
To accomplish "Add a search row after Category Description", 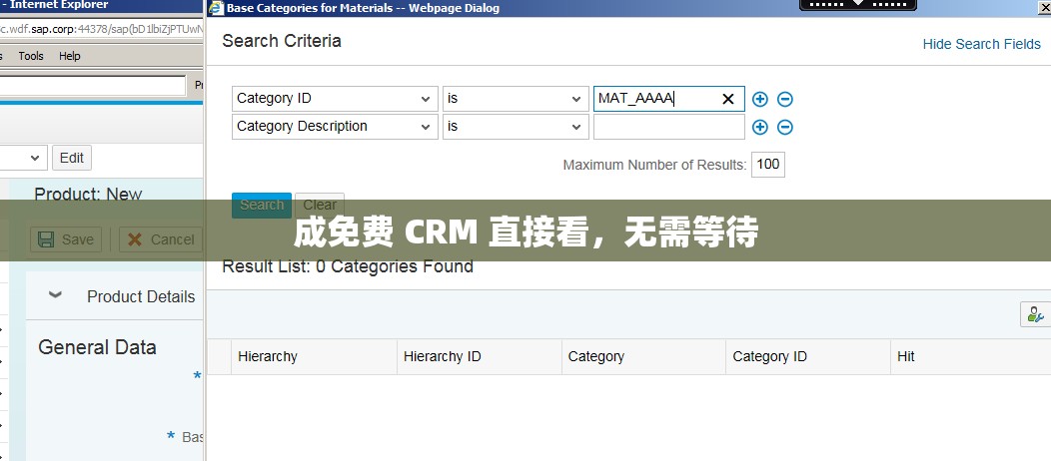I will click(759, 127).
